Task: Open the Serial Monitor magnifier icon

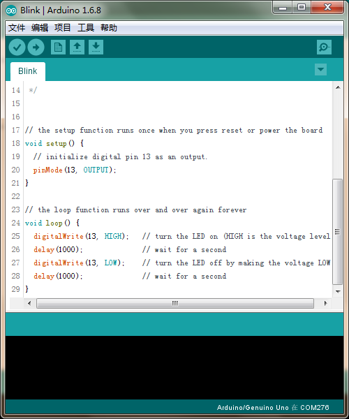Action: [x=324, y=47]
